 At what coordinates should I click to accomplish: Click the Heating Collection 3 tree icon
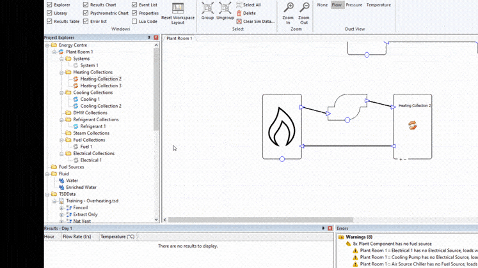point(76,86)
